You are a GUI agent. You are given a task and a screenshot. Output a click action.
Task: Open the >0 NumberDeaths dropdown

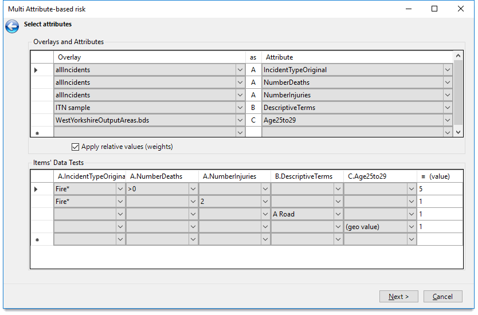tap(193, 189)
